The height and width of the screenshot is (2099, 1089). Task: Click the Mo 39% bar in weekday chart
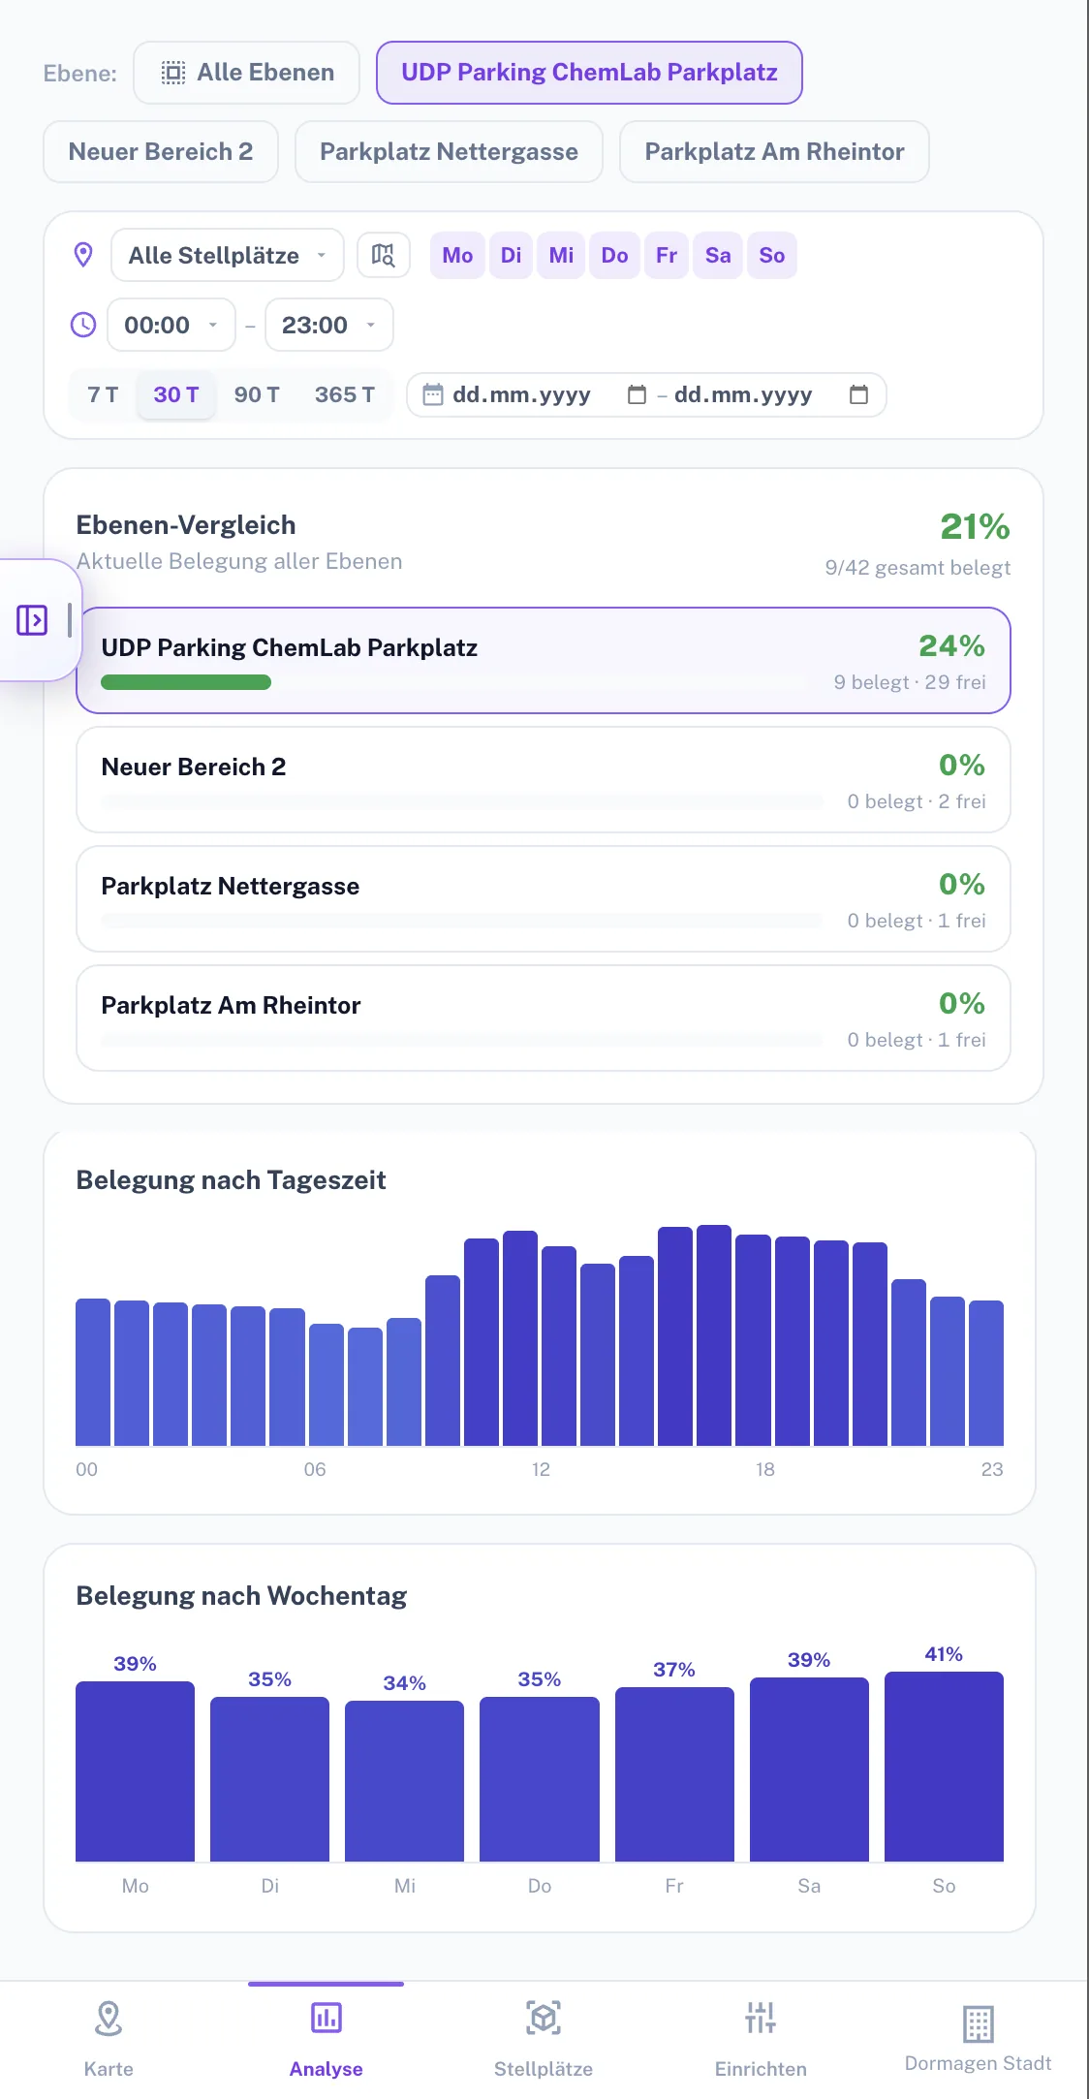135,1771
